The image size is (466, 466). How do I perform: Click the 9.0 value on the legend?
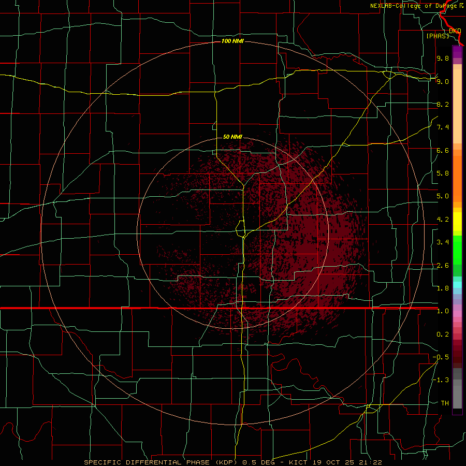pos(443,81)
